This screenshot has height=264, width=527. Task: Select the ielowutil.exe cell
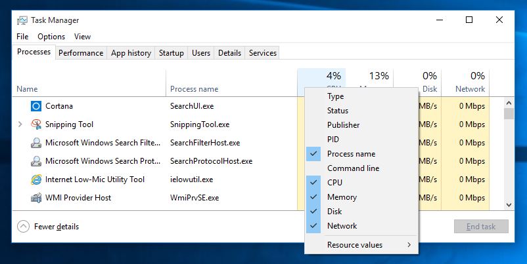[192, 179]
